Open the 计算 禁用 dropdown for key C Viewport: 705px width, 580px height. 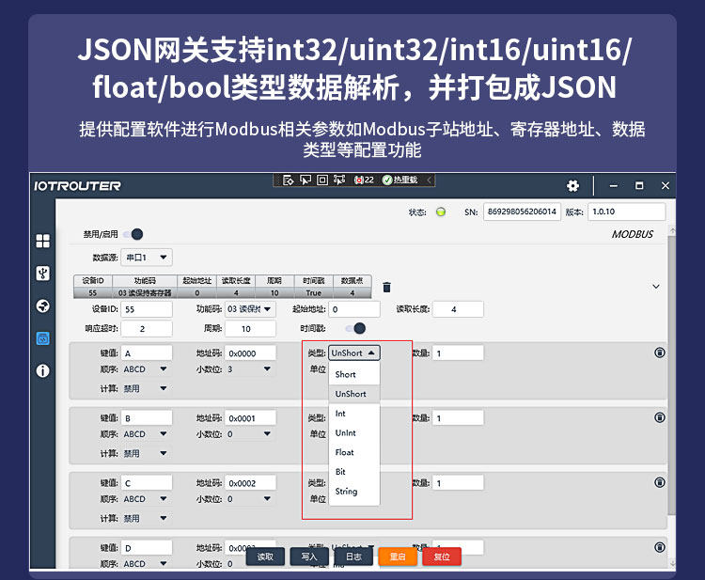click(146, 518)
